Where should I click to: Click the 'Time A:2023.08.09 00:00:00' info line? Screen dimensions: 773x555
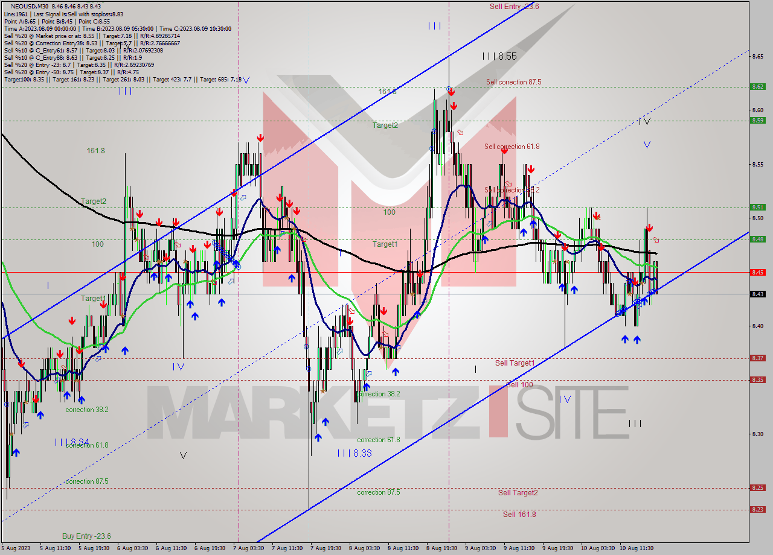point(117,28)
